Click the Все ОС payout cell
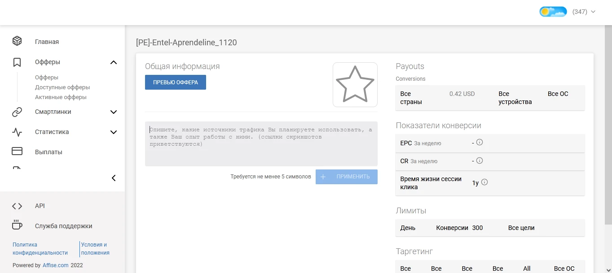This screenshot has width=612, height=273. point(558,94)
